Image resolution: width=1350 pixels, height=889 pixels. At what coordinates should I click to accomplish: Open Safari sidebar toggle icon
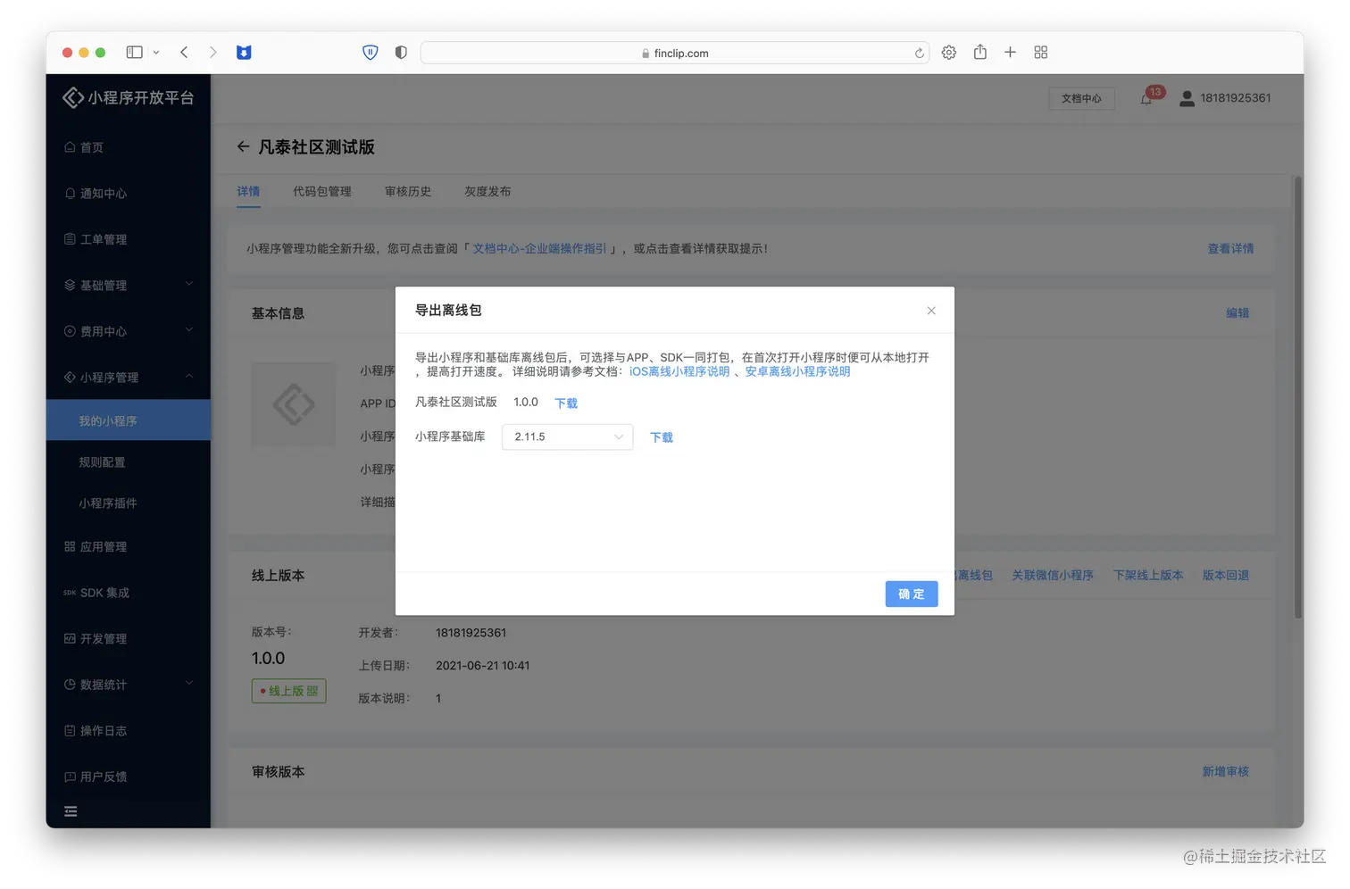[135, 53]
